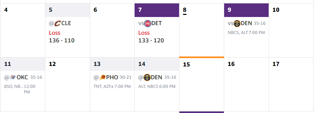Click the TNT, AZFa 7:00 PM broadcast info
The width and height of the screenshot is (315, 113).
point(112,87)
